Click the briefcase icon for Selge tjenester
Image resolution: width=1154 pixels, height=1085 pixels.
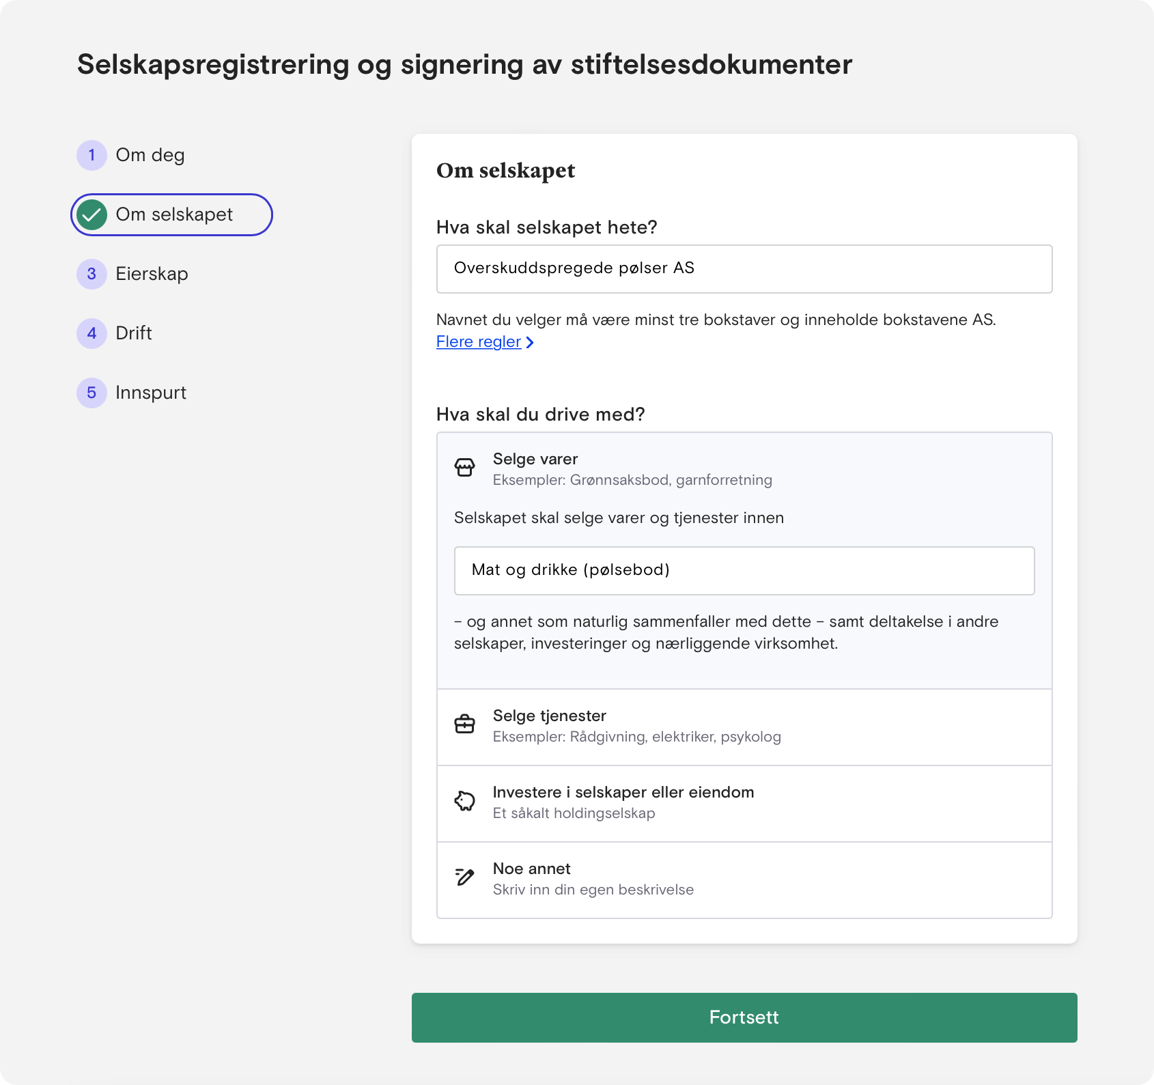coord(465,724)
